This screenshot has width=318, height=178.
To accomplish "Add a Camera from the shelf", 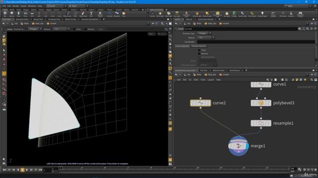I will pos(152,14).
